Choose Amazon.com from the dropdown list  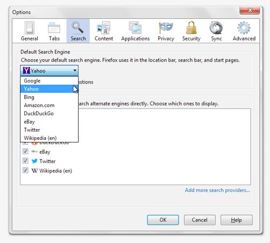click(49, 105)
